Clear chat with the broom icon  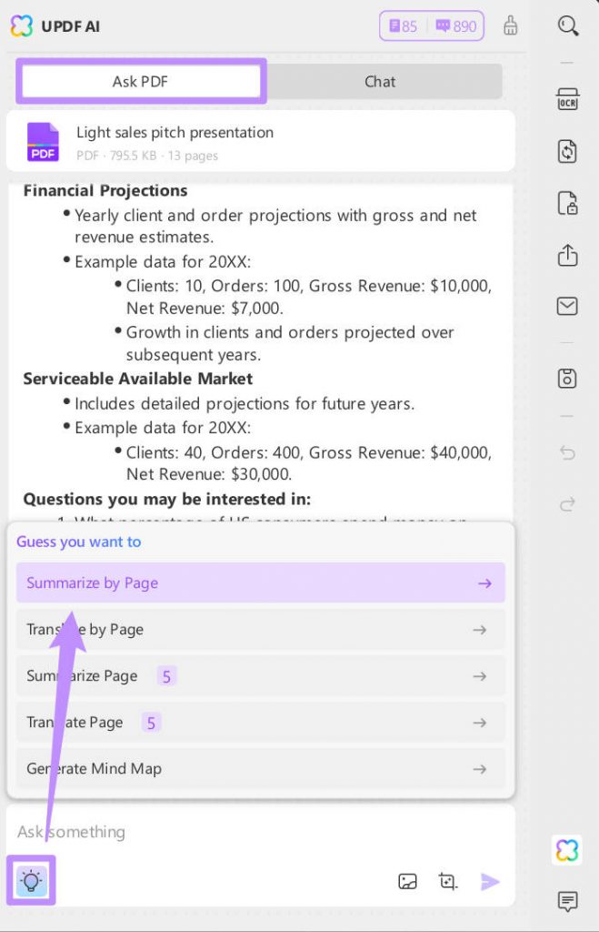[511, 25]
